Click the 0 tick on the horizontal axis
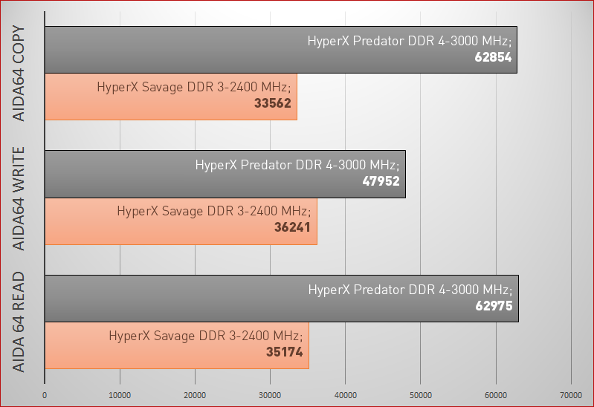Image resolution: width=594 pixels, height=407 pixels. (x=45, y=396)
